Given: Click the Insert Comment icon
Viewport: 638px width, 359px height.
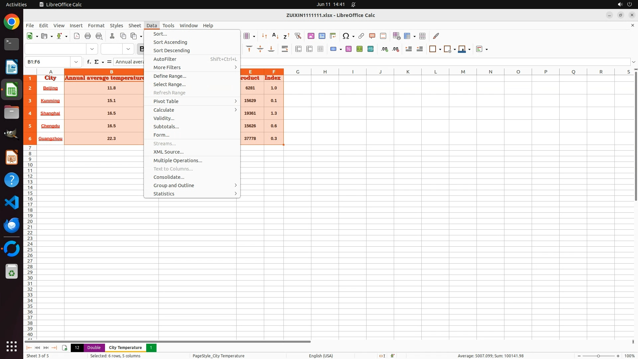Looking at the screenshot, I should (372, 36).
